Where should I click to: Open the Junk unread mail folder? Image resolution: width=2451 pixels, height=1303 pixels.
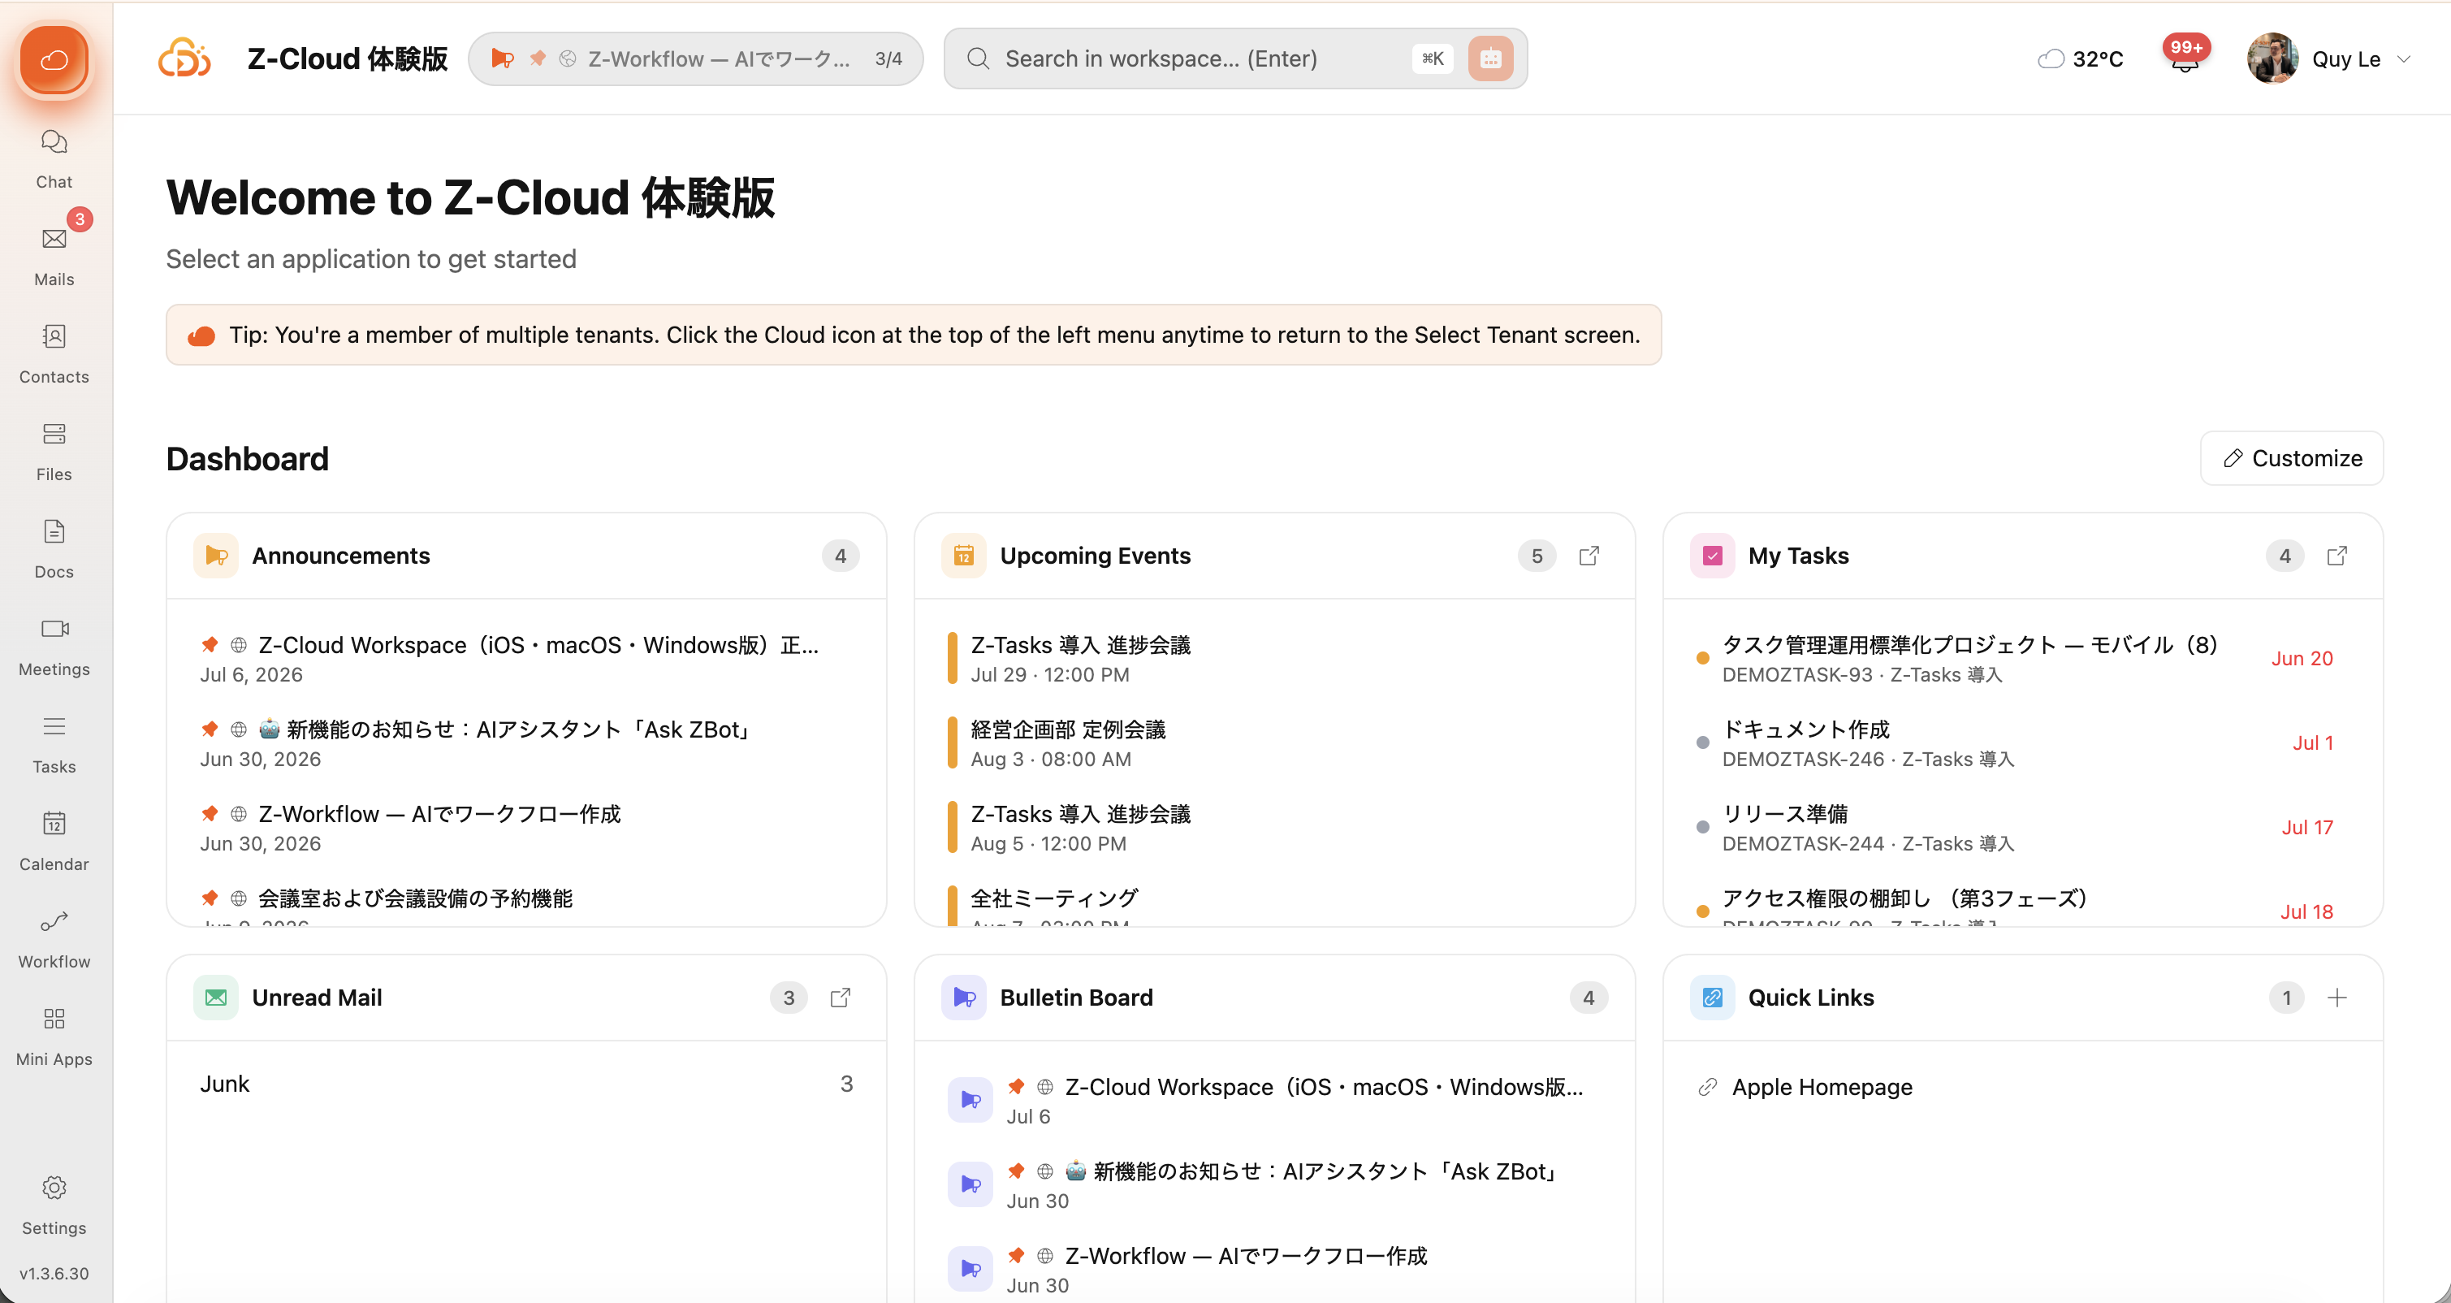pyautogui.click(x=526, y=1084)
